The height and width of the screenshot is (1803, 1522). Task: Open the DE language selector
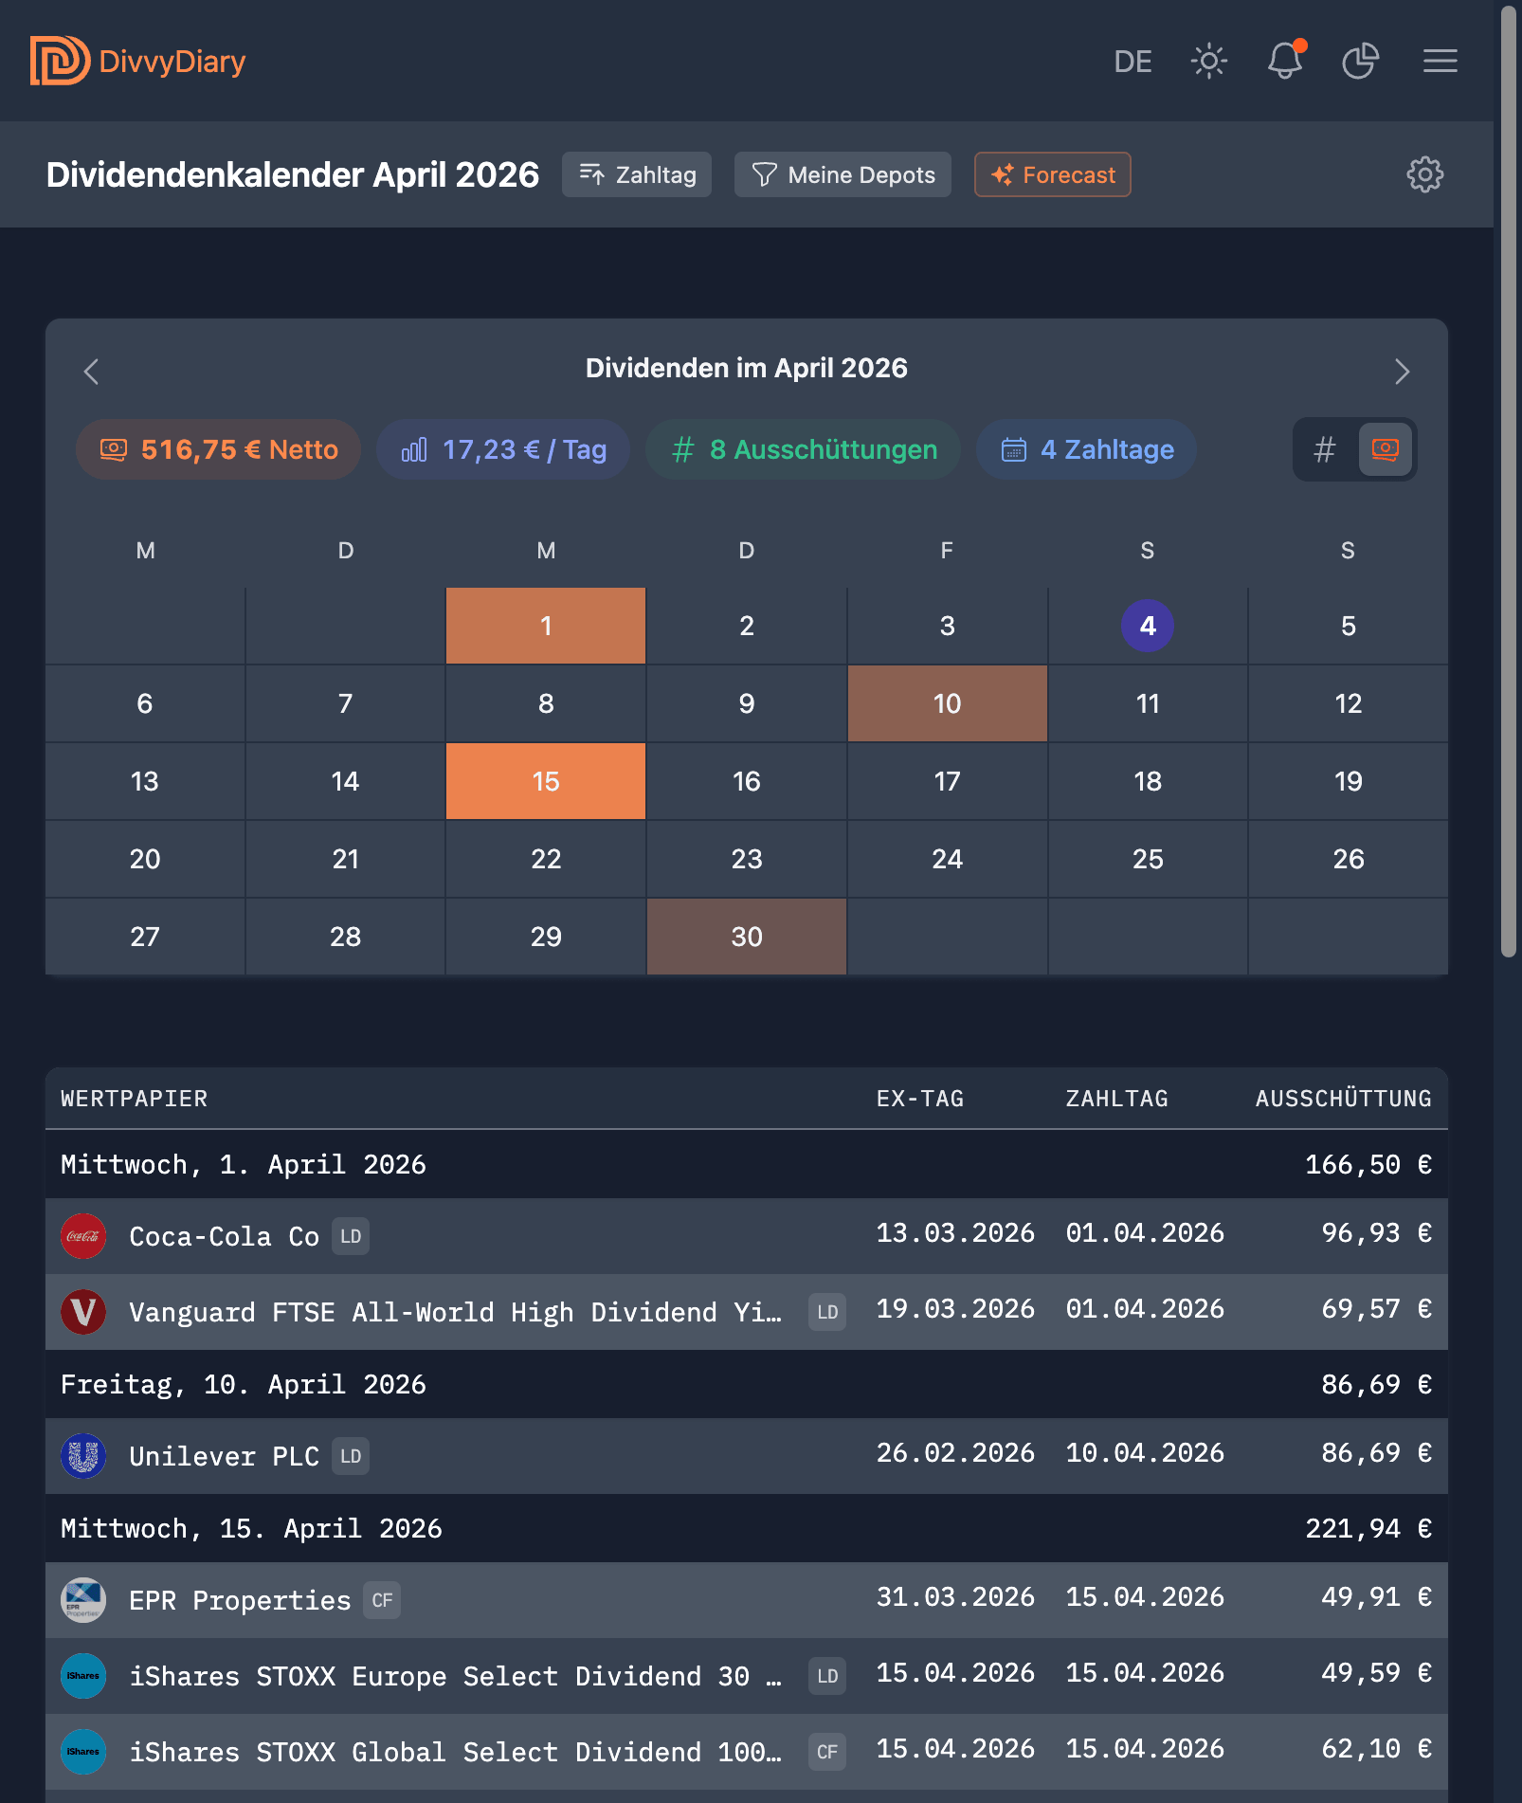click(x=1133, y=61)
